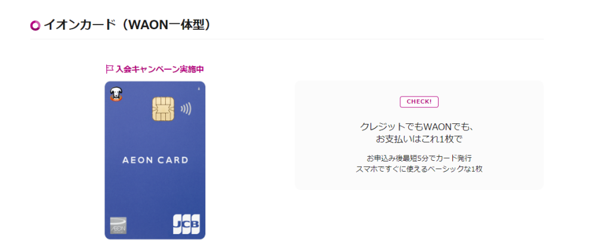The image size is (611, 252).
Task: Click the お申込み後最短5分でカード発行 text
Action: (x=419, y=158)
